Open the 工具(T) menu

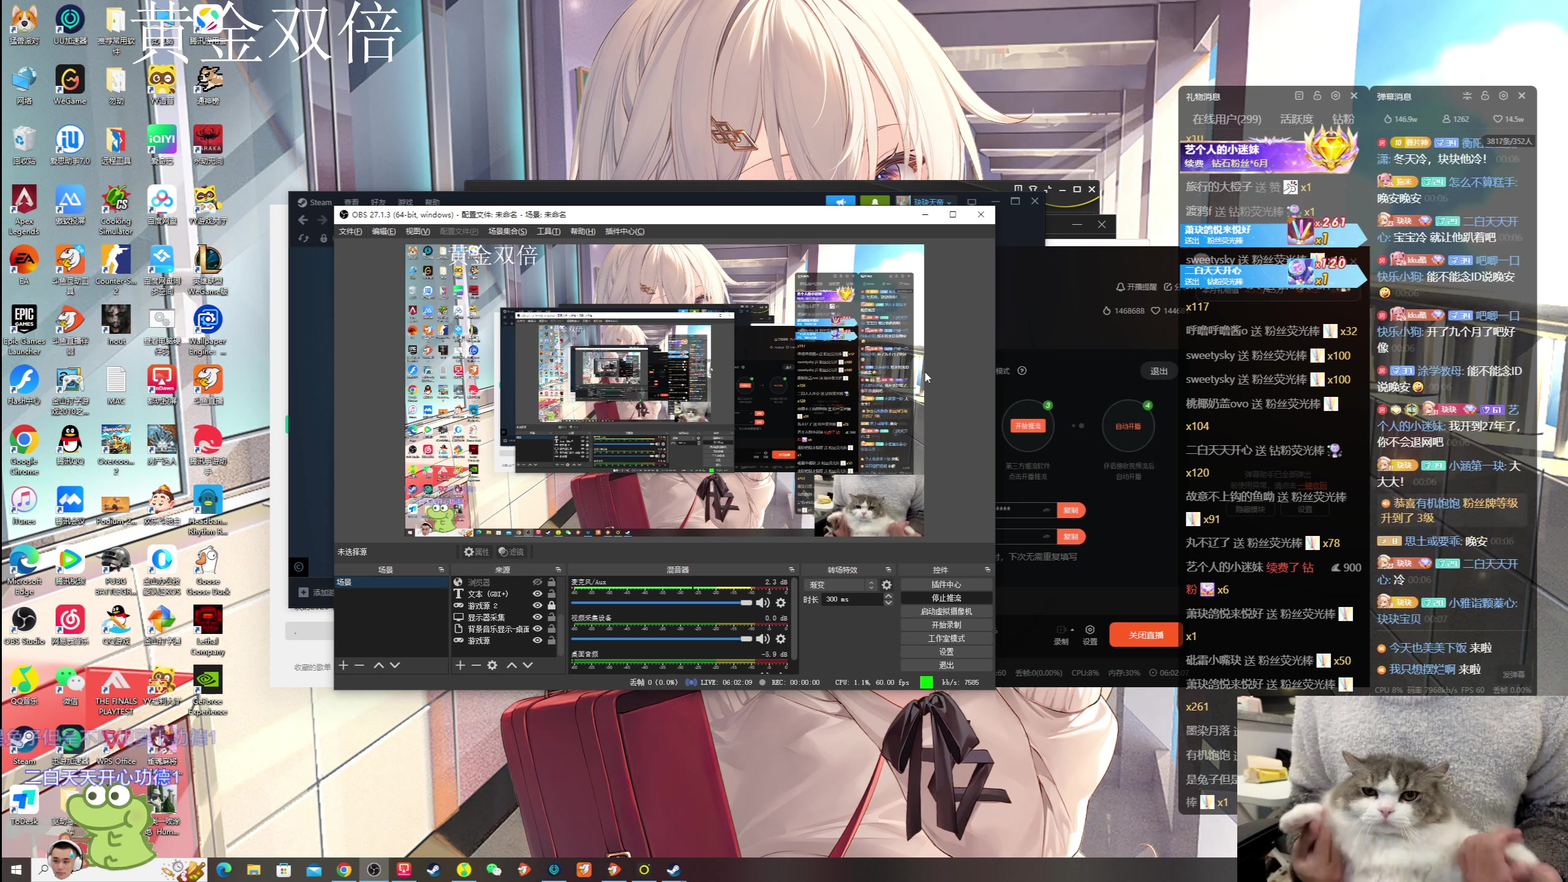(x=548, y=232)
